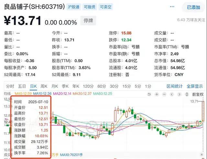Click the volume MA10:76201手 label

(71, 155)
